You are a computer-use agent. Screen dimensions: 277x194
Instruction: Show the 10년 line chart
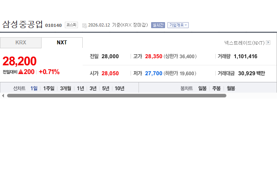pyautogui.click(x=120, y=88)
